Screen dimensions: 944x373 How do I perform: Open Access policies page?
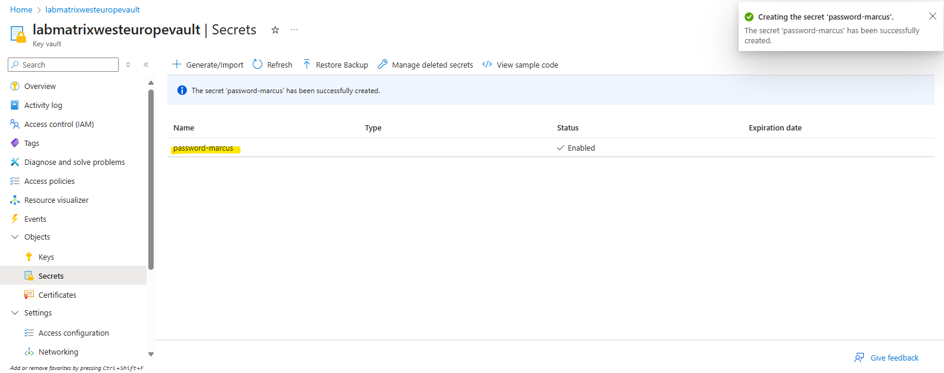coord(49,181)
